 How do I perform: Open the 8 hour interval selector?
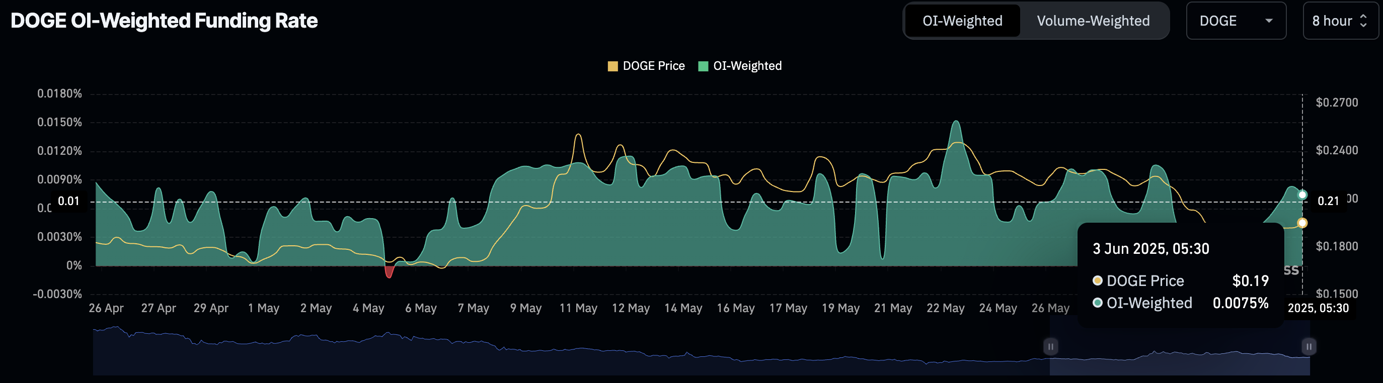1340,21
